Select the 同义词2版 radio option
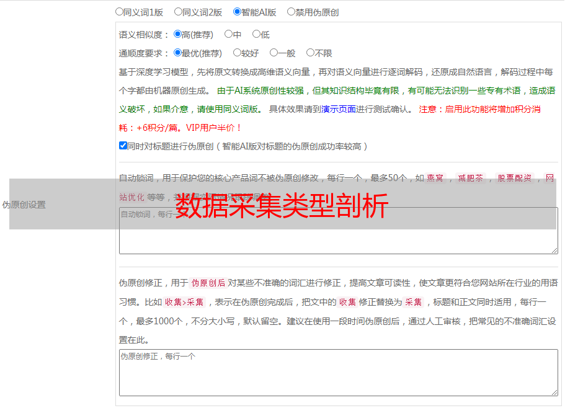565x408 pixels. point(178,12)
